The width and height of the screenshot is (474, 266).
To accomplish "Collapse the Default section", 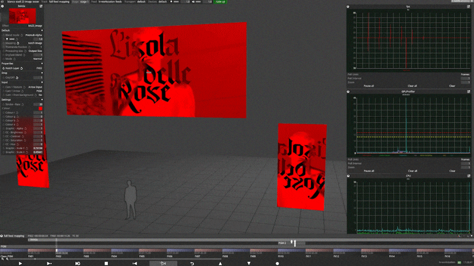I will (41, 31).
